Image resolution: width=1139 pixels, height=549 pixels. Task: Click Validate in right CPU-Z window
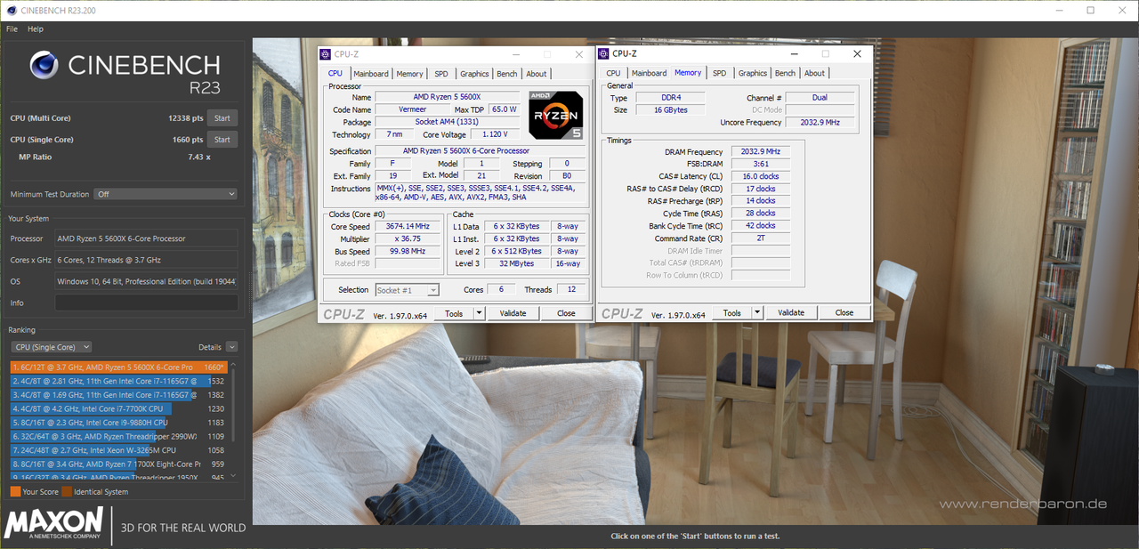pyautogui.click(x=791, y=312)
